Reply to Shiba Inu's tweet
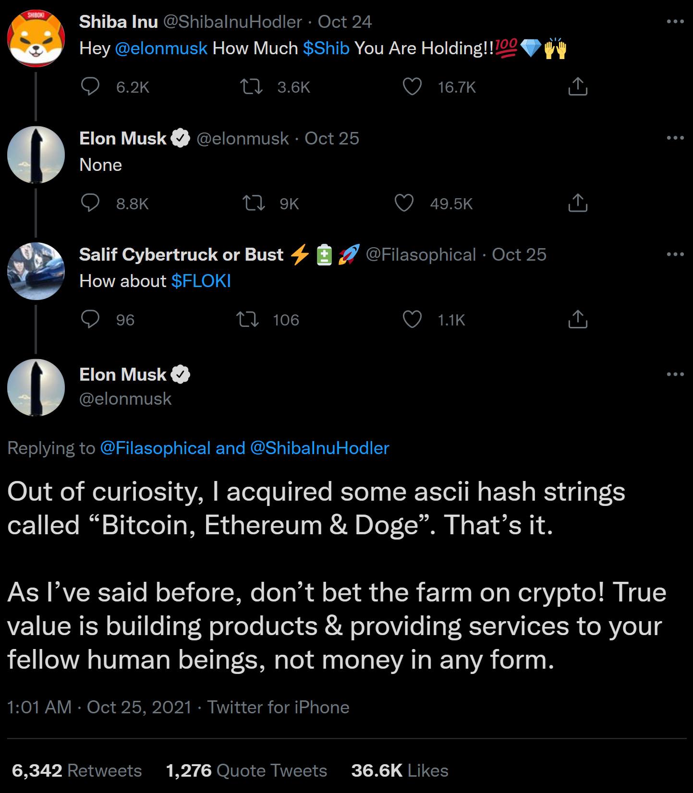Viewport: 693px width, 793px height. 90,87
